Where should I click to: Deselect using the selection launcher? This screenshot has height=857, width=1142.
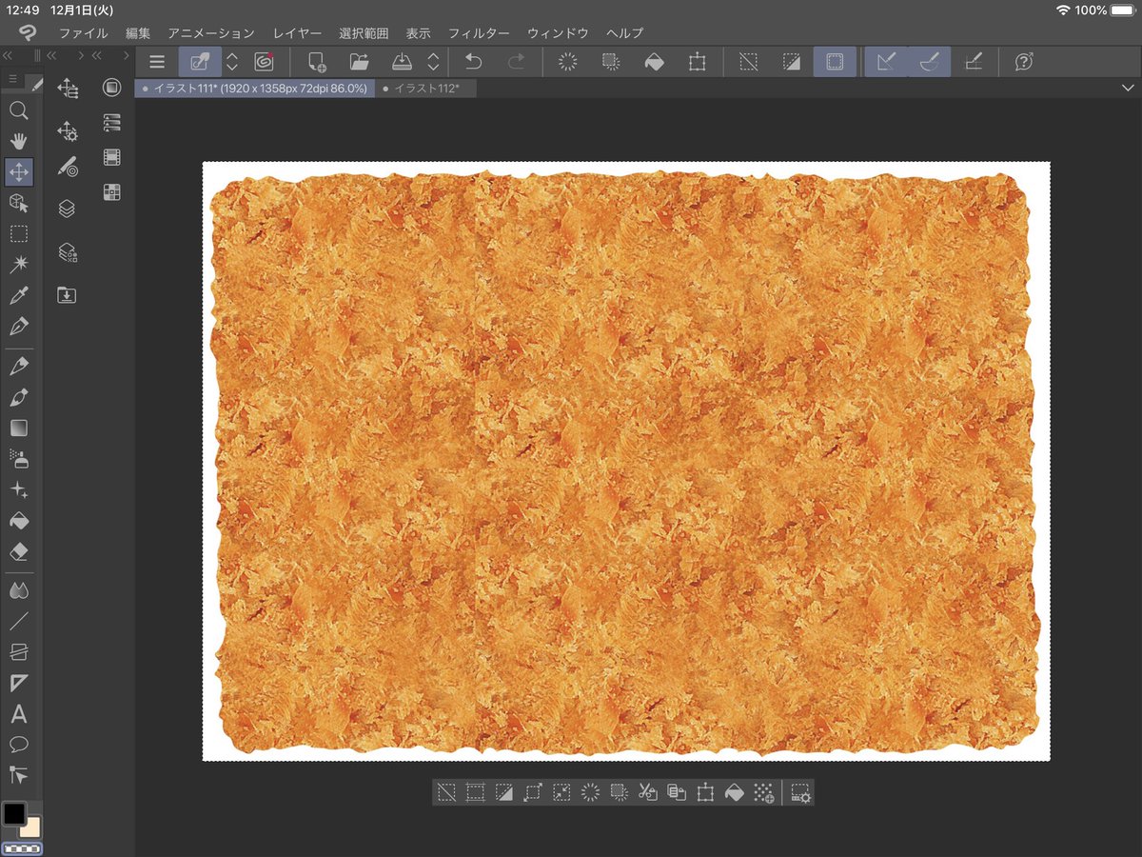click(x=446, y=791)
